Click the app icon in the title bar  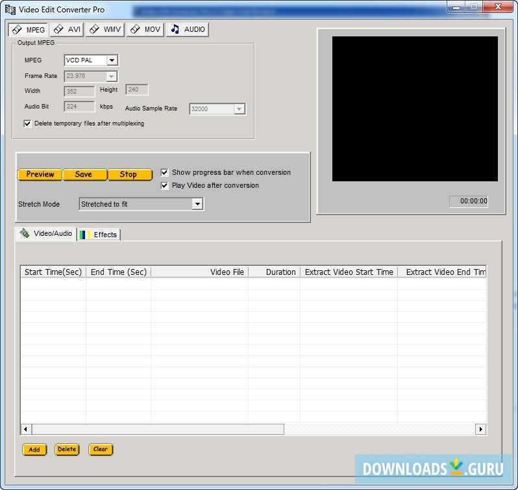click(x=10, y=10)
